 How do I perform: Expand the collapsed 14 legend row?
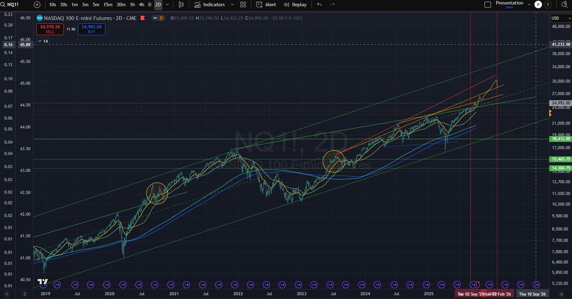tap(43, 41)
